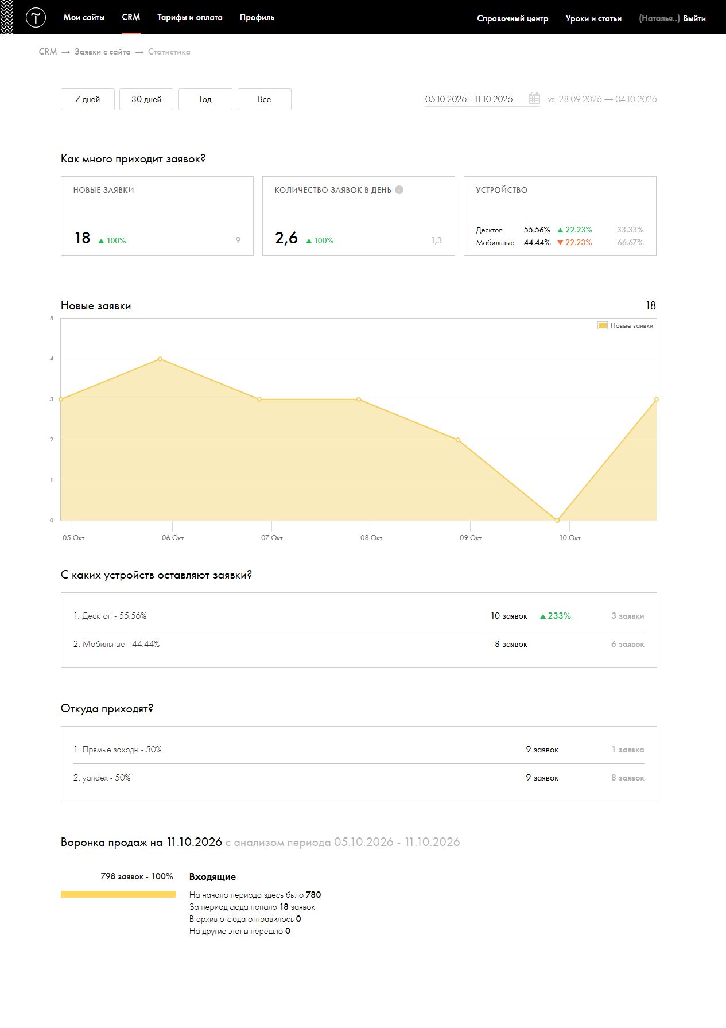Viewport: 726px width, 1028px height.
Task: Click the 798 заявок - 100% label
Action: pos(137,876)
